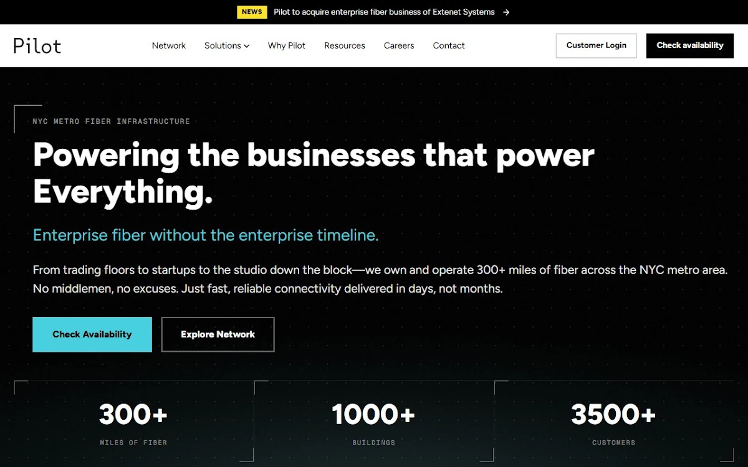Click the 1000+ Buildings stat
748x467 pixels.
coord(373,423)
